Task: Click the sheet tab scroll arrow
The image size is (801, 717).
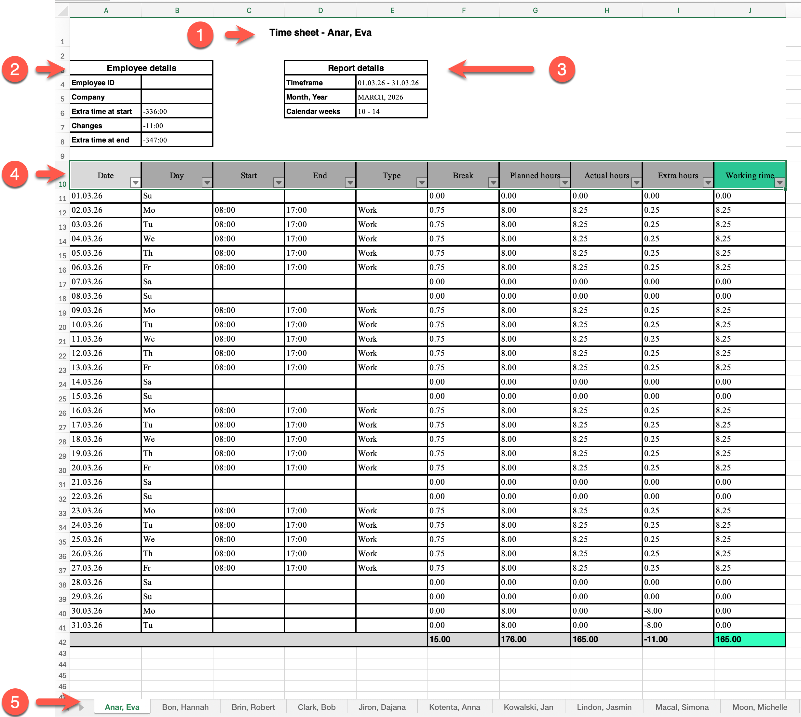Action: [x=81, y=708]
